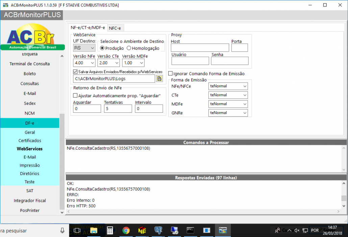Click the volume muted icon in the system tray

point(297,231)
